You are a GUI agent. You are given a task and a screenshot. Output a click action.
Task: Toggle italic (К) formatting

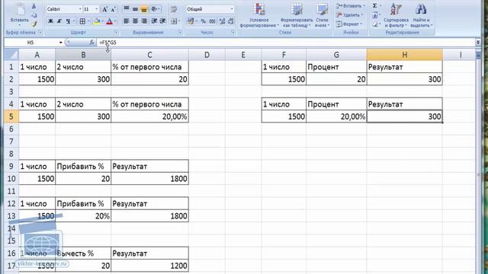coord(59,21)
